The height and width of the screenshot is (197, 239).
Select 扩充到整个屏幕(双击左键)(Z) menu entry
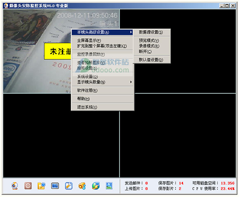pyautogui.click(x=103, y=46)
